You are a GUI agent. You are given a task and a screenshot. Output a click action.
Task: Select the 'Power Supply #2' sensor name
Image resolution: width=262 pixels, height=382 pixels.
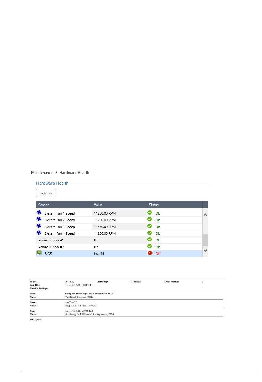(x=51, y=247)
